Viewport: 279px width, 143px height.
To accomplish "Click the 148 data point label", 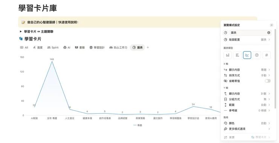I will (x=52, y=59).
